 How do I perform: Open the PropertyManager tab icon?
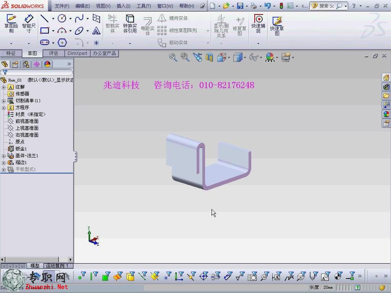[x=15, y=64]
